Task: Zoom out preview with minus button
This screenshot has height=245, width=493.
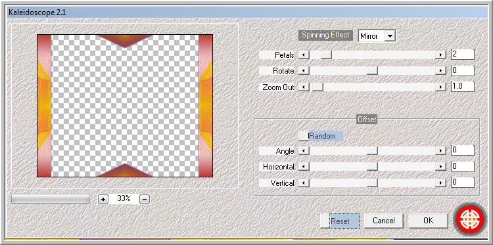Action: pos(145,199)
